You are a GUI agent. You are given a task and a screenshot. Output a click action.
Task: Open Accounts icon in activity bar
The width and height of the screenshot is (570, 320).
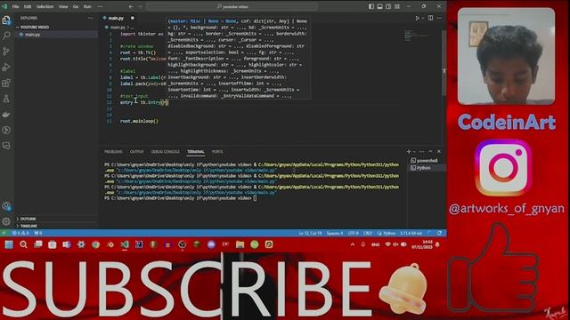6,206
